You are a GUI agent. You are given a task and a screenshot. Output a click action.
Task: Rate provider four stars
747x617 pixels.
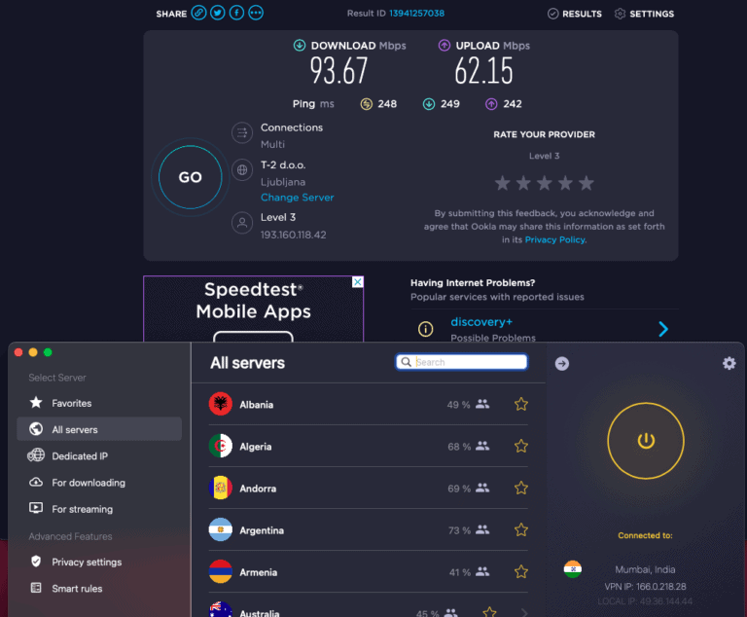click(x=565, y=183)
